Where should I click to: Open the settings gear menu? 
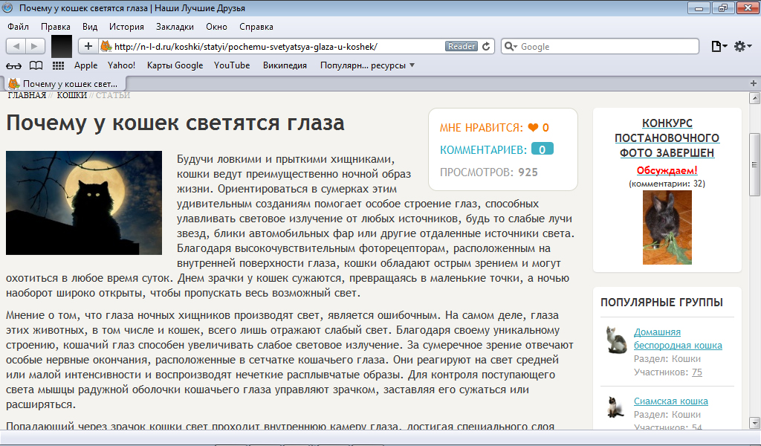tap(742, 46)
